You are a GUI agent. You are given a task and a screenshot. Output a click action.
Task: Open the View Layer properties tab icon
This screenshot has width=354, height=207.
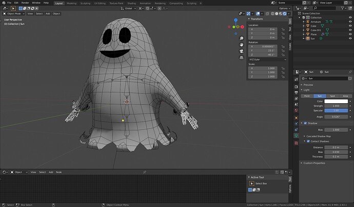coord(296,99)
